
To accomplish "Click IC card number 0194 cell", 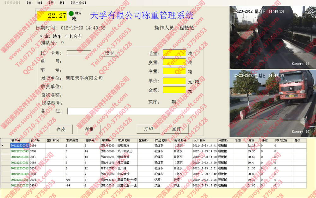I will pyautogui.click(x=38, y=145).
